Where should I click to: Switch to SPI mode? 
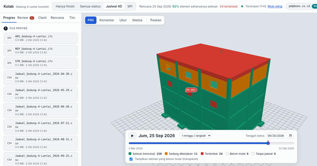click(130, 6)
